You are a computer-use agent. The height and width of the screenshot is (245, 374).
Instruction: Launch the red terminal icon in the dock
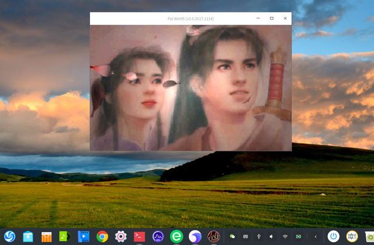[139, 236]
